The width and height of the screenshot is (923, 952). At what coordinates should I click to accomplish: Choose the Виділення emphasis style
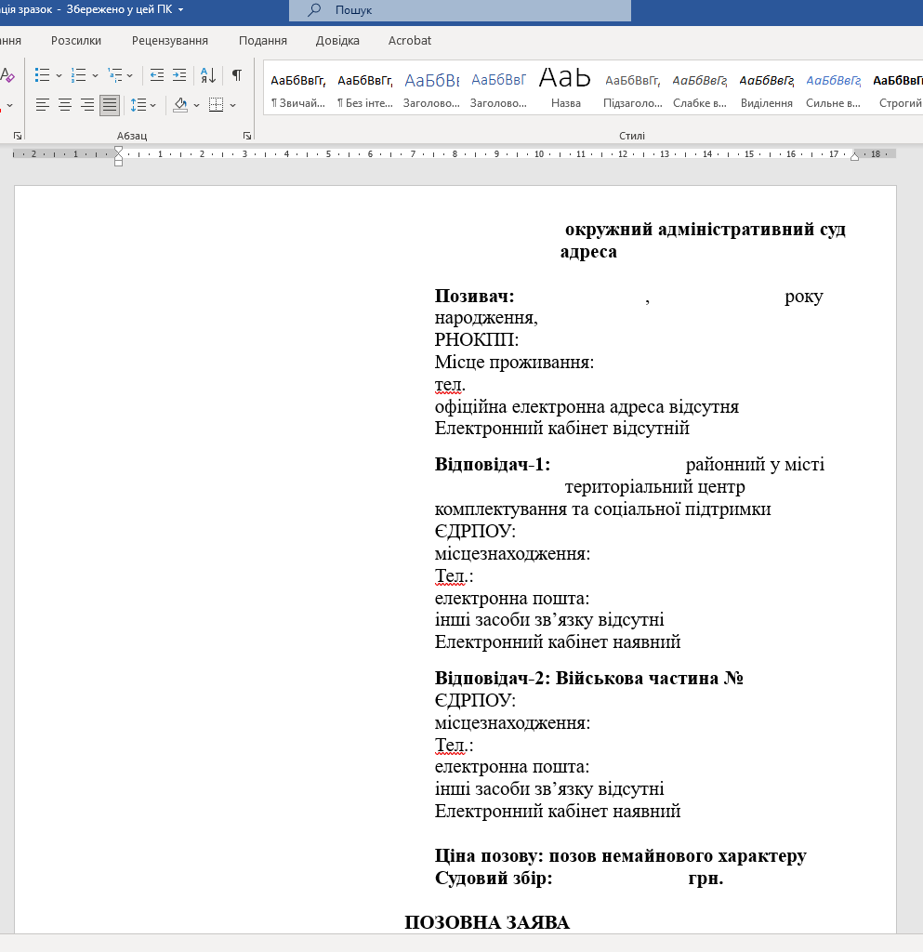click(x=767, y=88)
